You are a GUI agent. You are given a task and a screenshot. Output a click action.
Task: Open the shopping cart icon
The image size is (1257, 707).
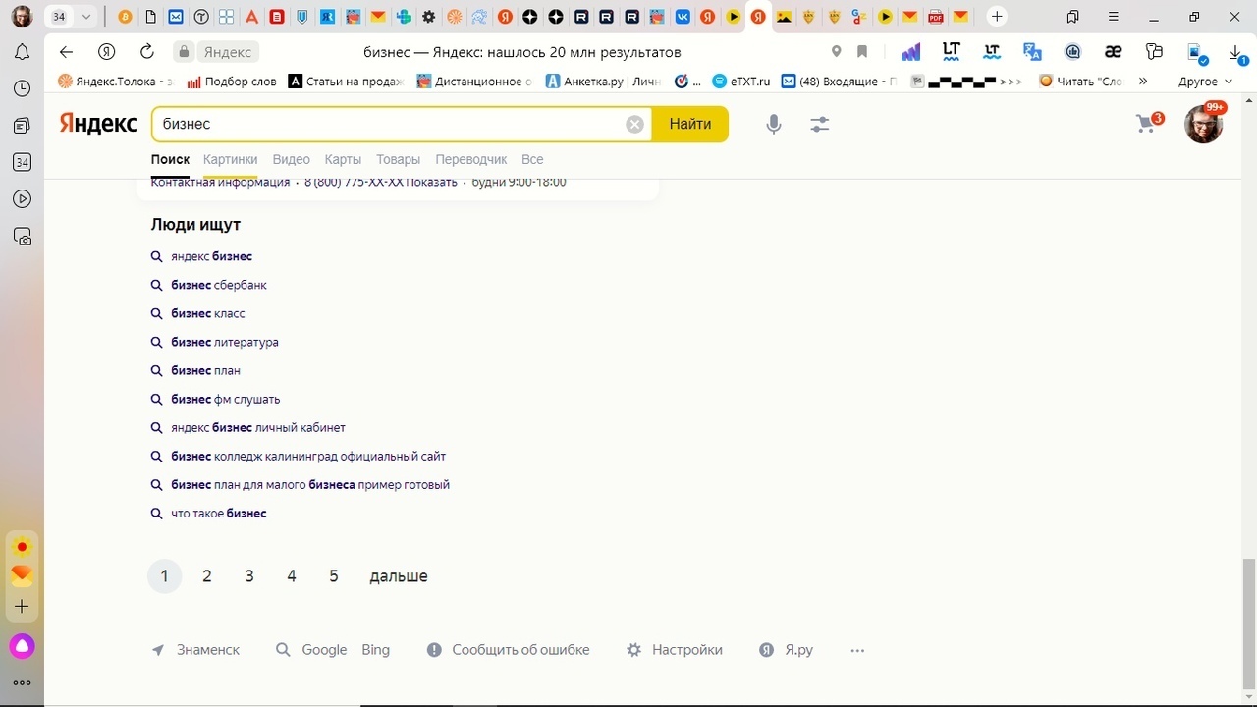[x=1146, y=124]
